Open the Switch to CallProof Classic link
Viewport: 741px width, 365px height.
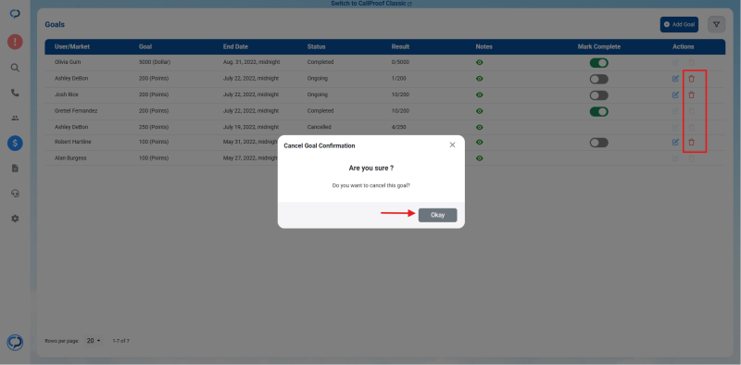[x=371, y=4]
